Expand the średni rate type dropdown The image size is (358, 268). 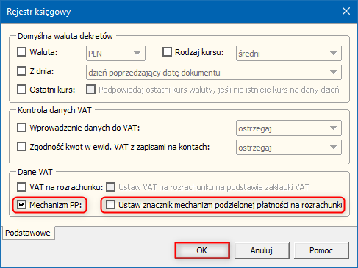[x=289, y=53]
